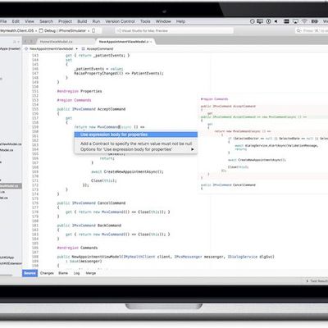
Task: Choose Use expression body for properties
Action: click(x=136, y=134)
